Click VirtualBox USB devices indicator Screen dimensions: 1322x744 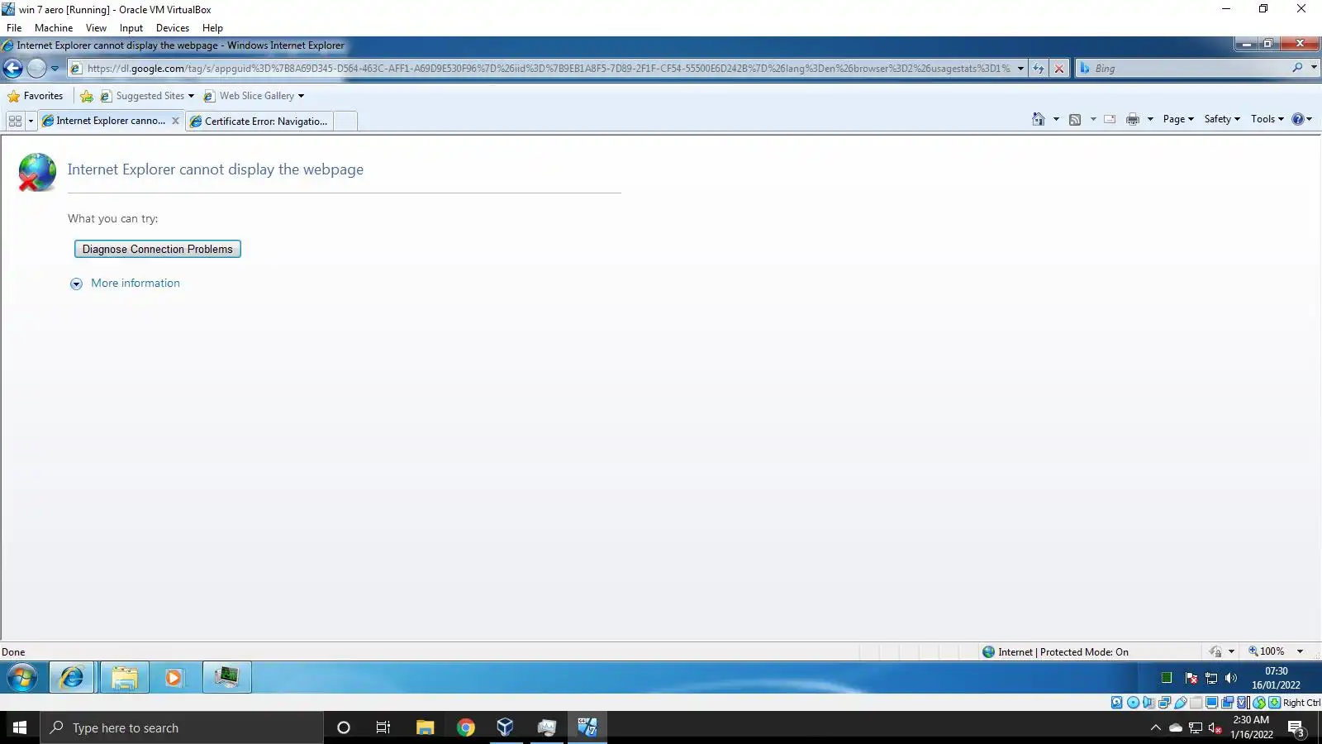(x=1181, y=703)
